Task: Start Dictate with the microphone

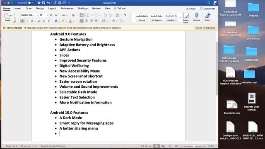Action: 197,17
